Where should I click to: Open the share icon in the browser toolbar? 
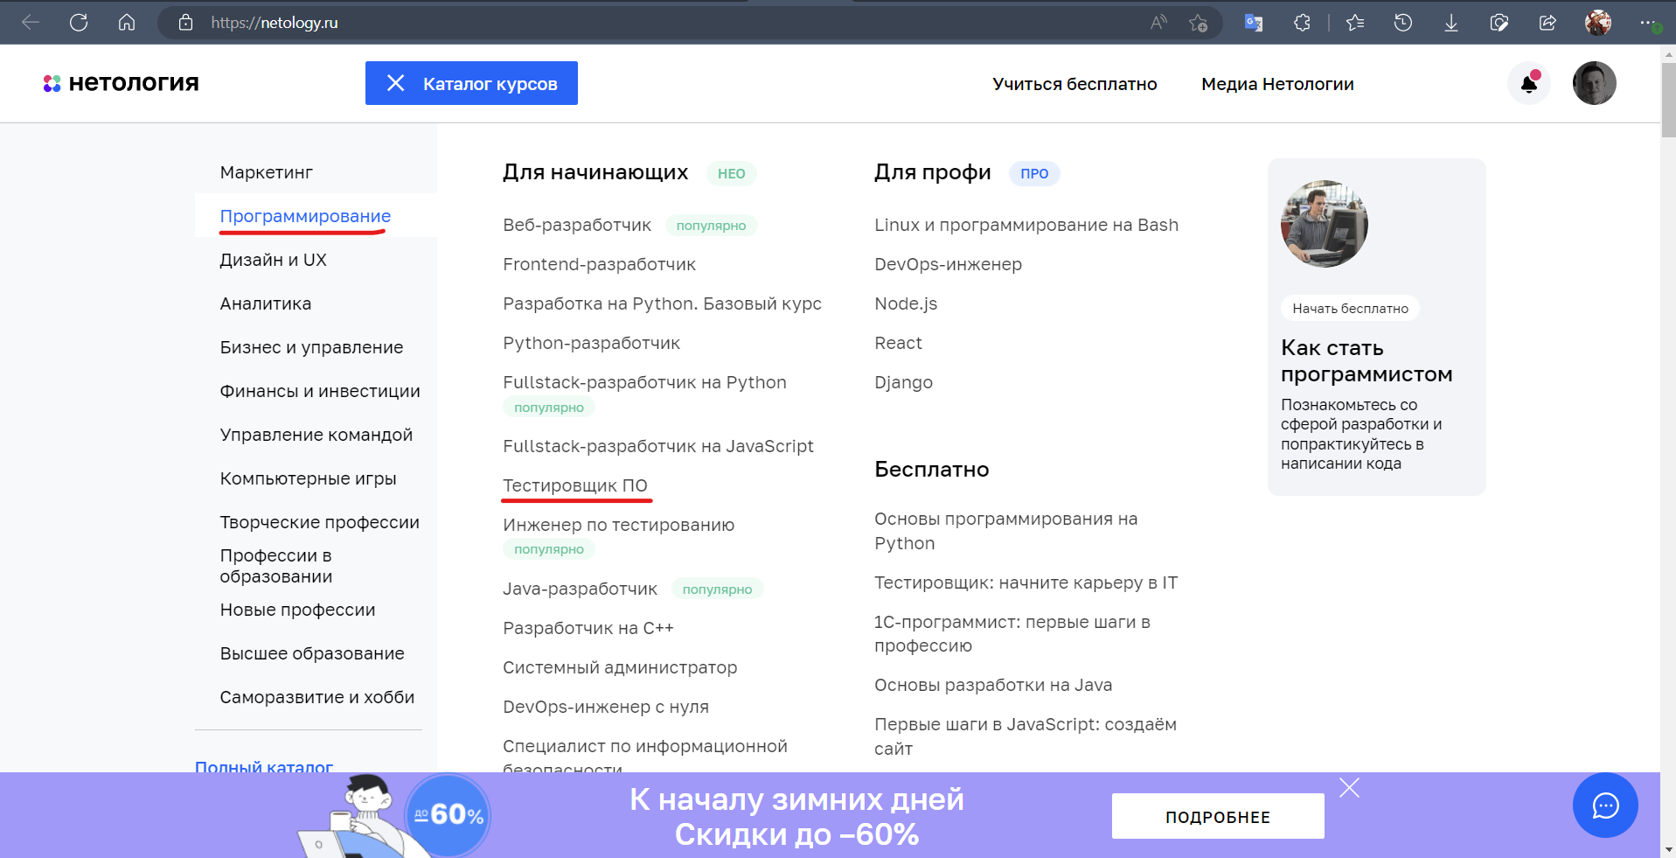tap(1547, 23)
